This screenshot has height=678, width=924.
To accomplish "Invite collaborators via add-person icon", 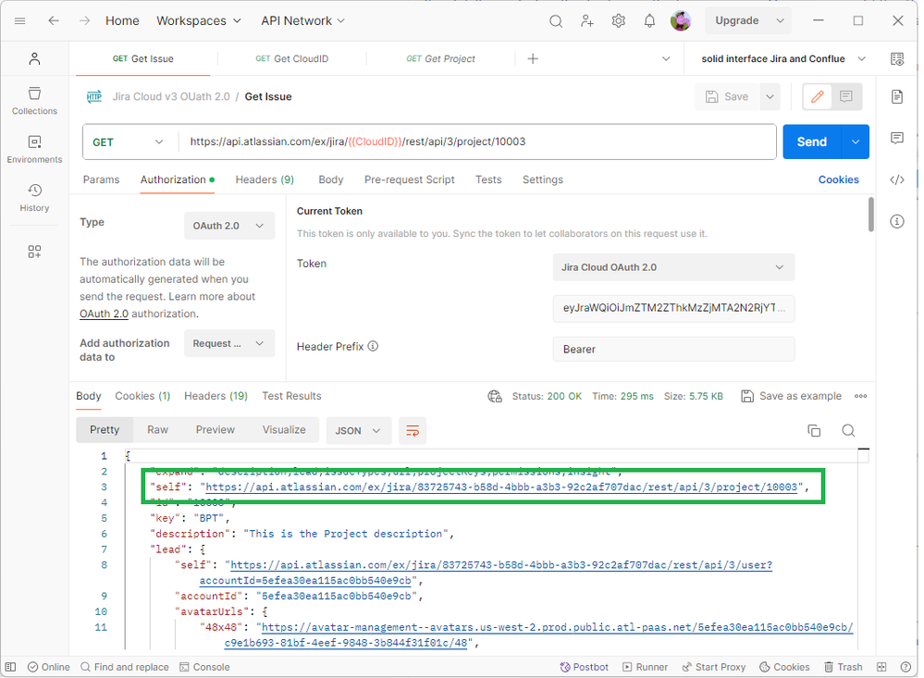I will (587, 21).
